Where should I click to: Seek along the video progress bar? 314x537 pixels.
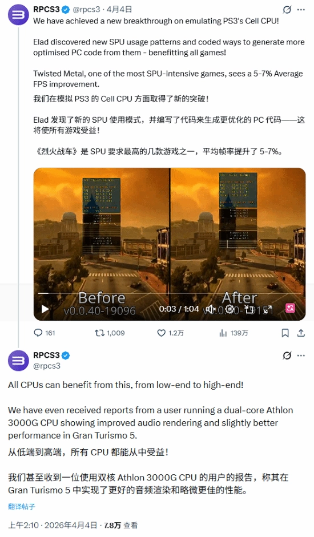[x=170, y=293]
